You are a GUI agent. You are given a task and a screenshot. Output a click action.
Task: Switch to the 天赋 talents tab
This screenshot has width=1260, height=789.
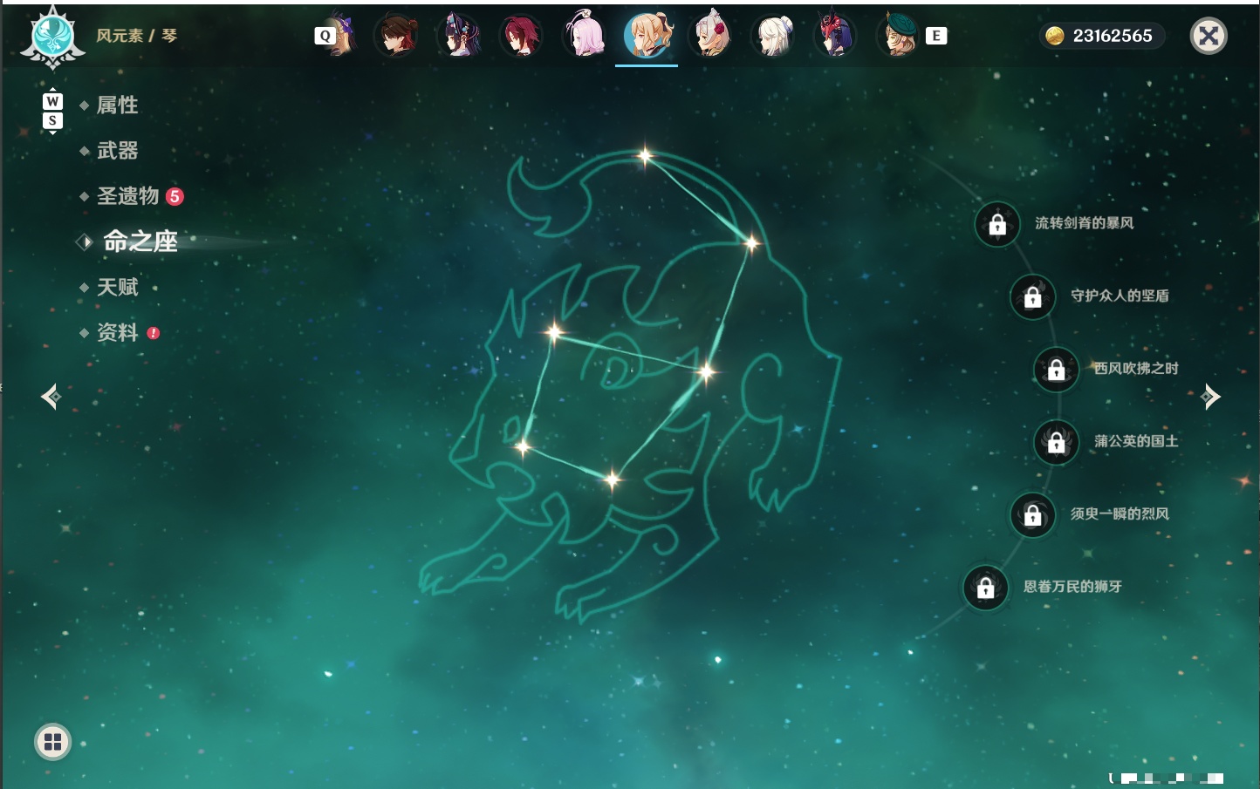[x=117, y=287]
